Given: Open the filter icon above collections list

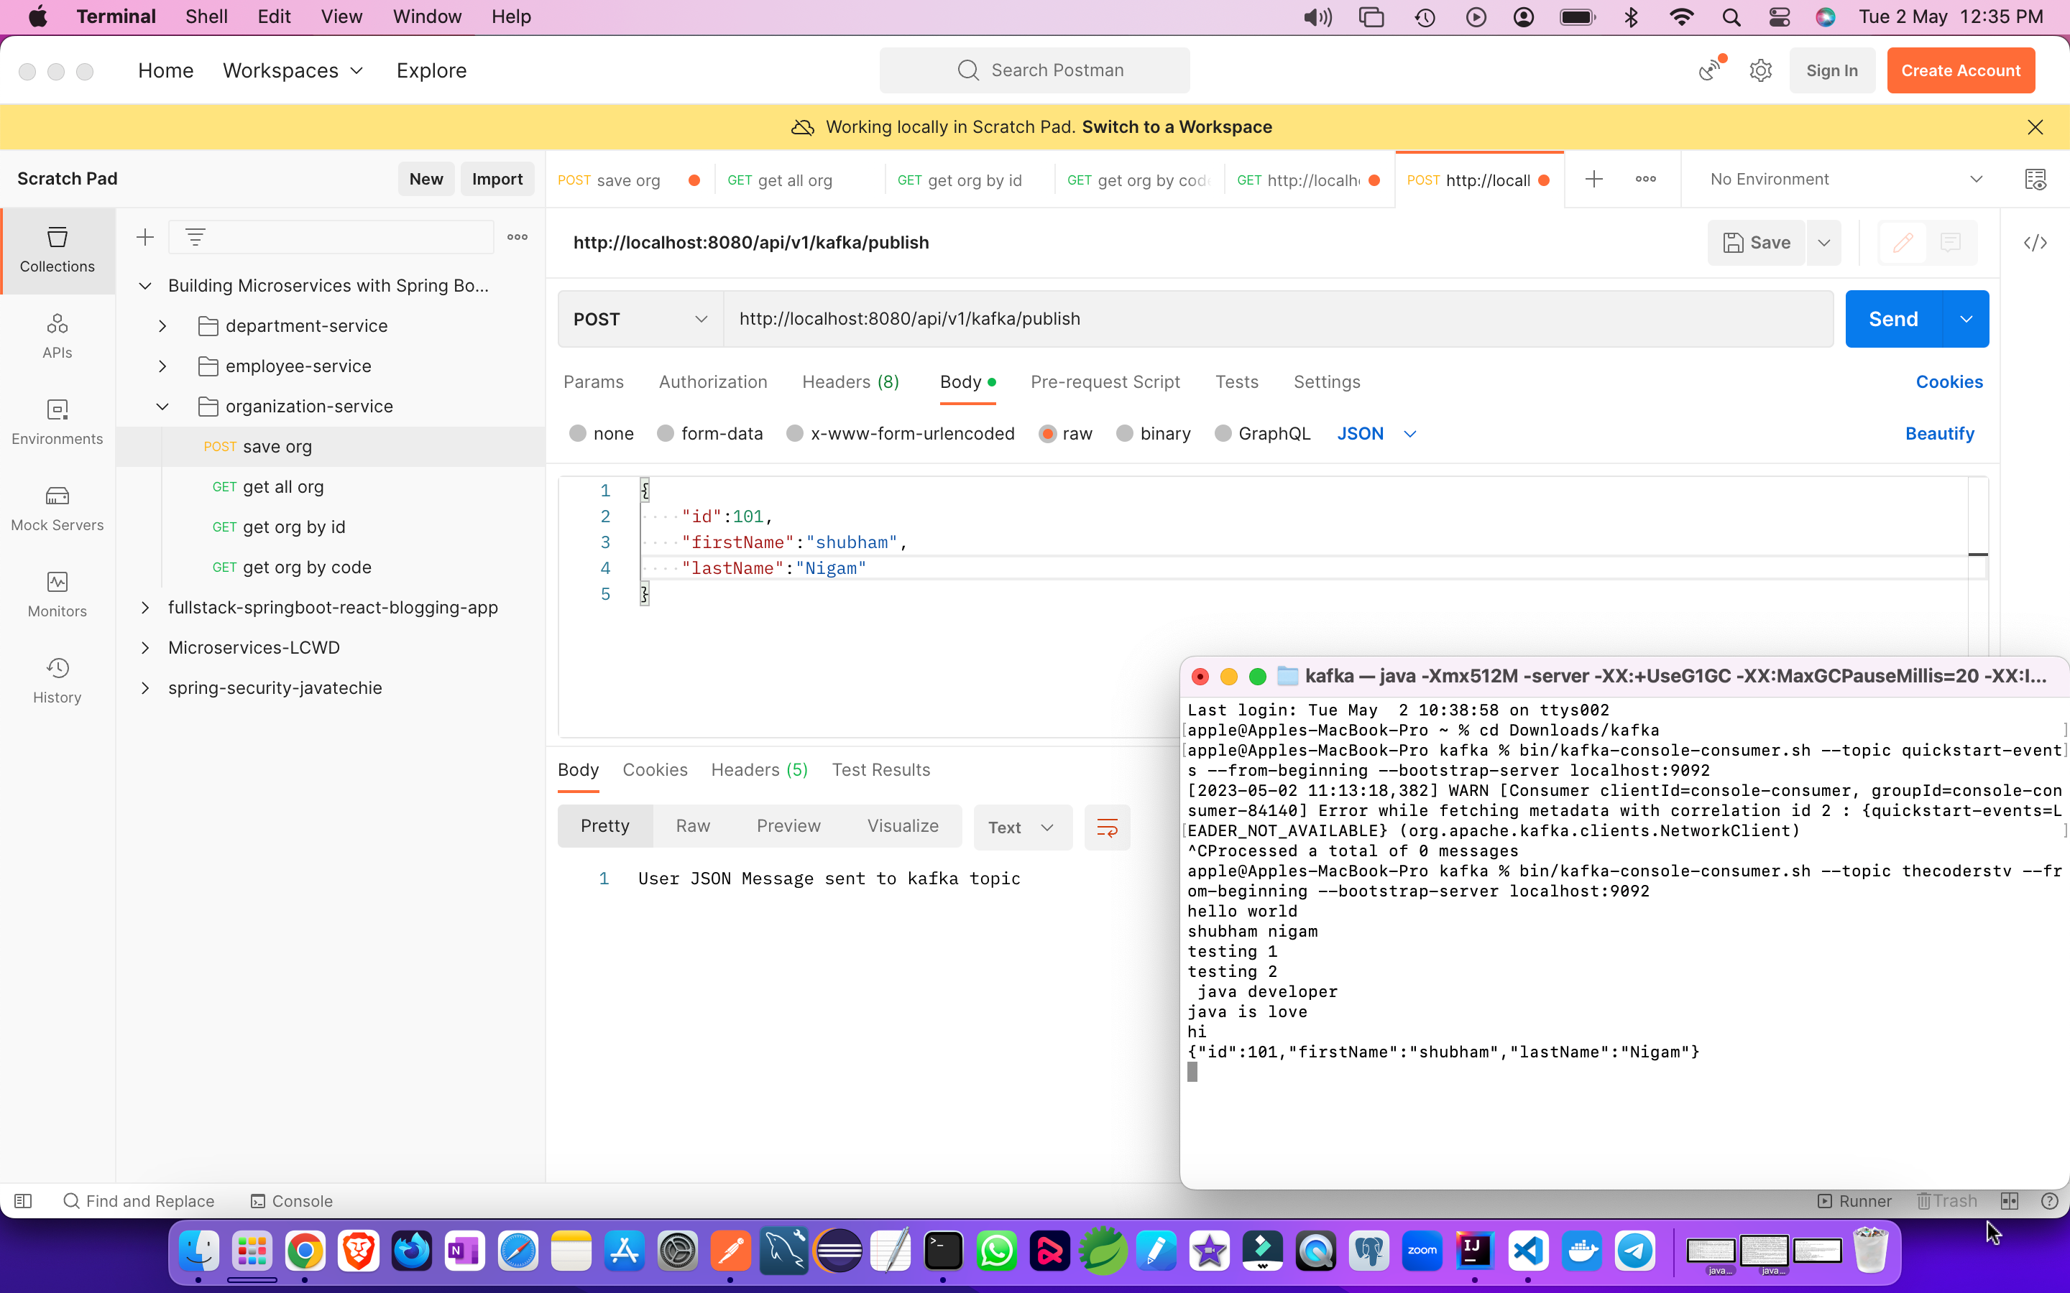Looking at the screenshot, I should coord(196,237).
